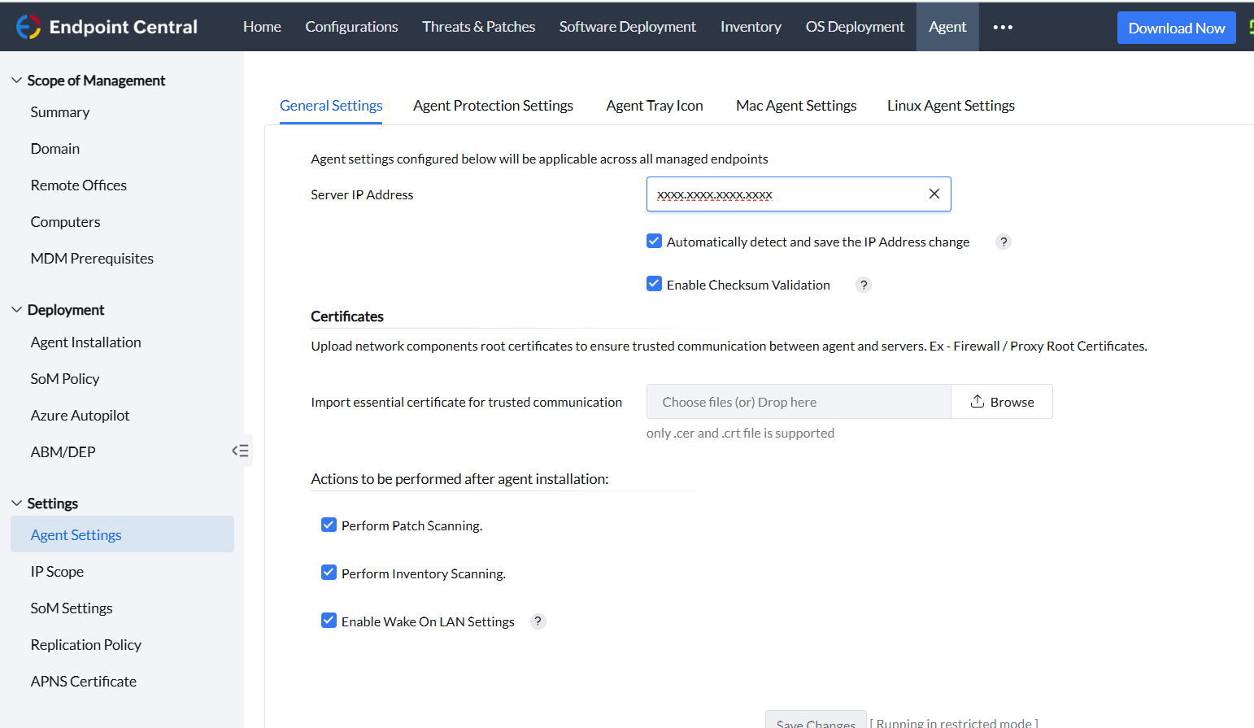Switch to Mac Agent Settings tab
The width and height of the screenshot is (1254, 728).
[796, 106]
